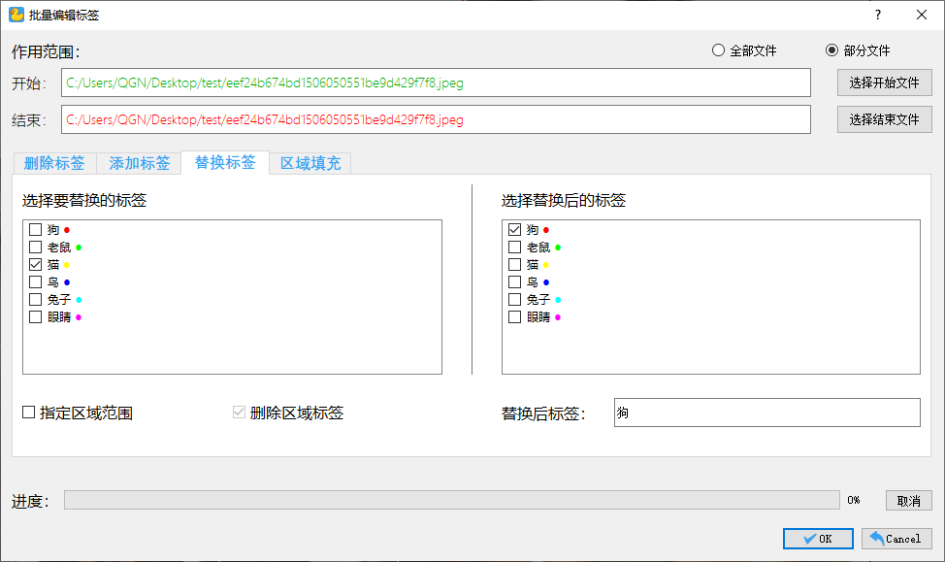Click the 选择要替换的标签 heading
Screen dimensions: 945x562
[x=84, y=200]
